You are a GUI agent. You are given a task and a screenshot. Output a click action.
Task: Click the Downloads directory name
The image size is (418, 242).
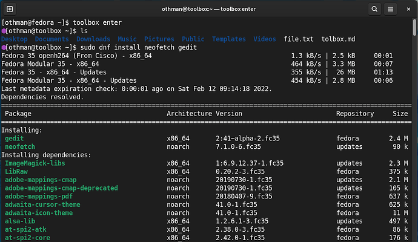pos(93,39)
